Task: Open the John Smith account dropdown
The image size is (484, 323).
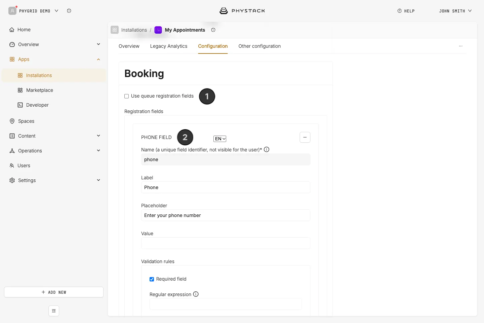Action: point(455,11)
